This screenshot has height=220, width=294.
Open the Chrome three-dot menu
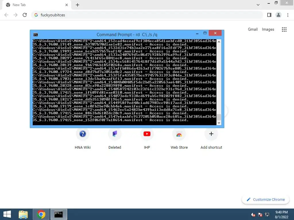288,15
